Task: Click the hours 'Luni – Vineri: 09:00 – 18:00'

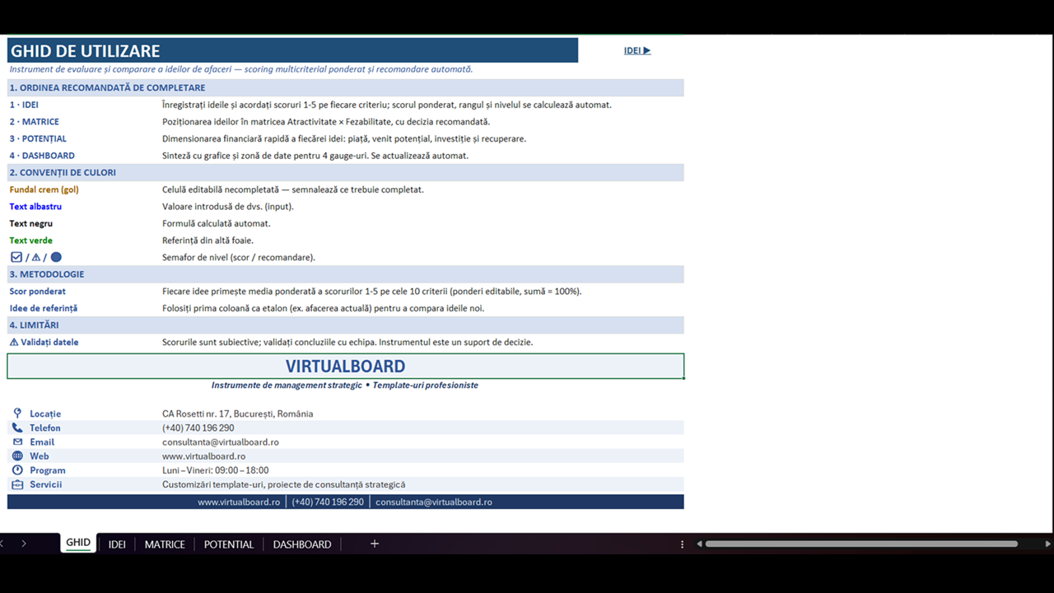Action: [215, 470]
